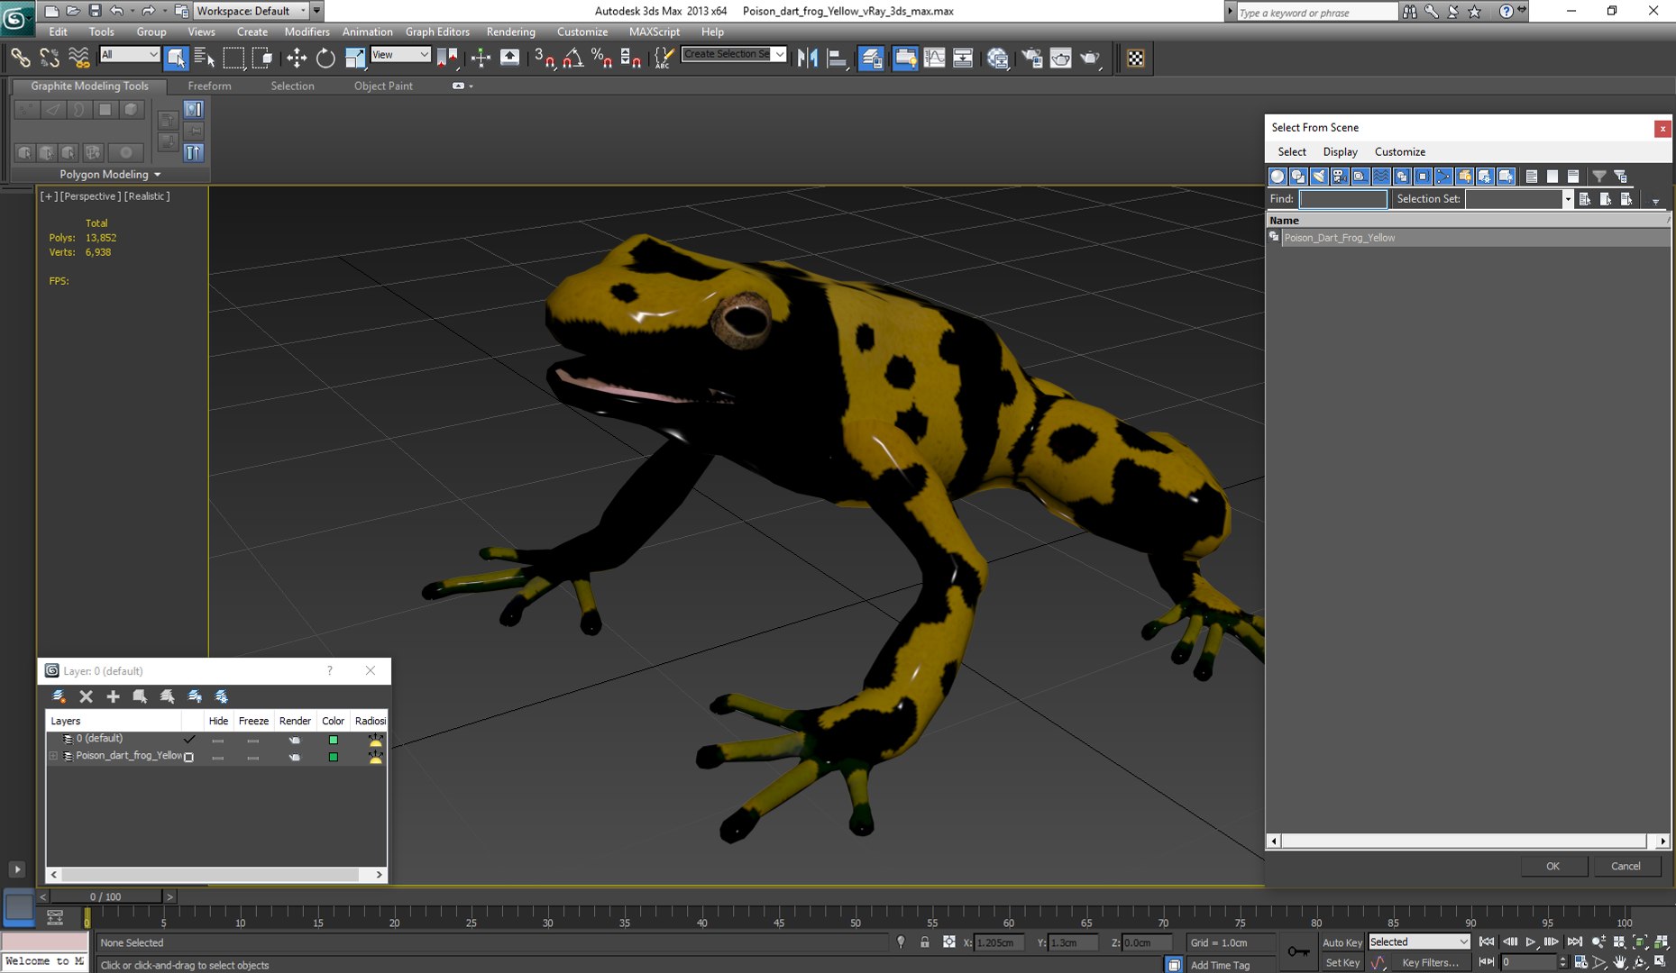Open the Modifiers menu
1676x973 pixels.
pos(307,32)
